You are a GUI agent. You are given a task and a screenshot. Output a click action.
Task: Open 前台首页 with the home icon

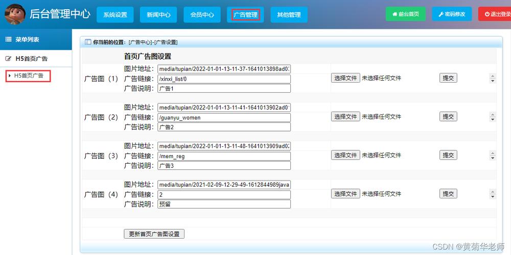[406, 14]
